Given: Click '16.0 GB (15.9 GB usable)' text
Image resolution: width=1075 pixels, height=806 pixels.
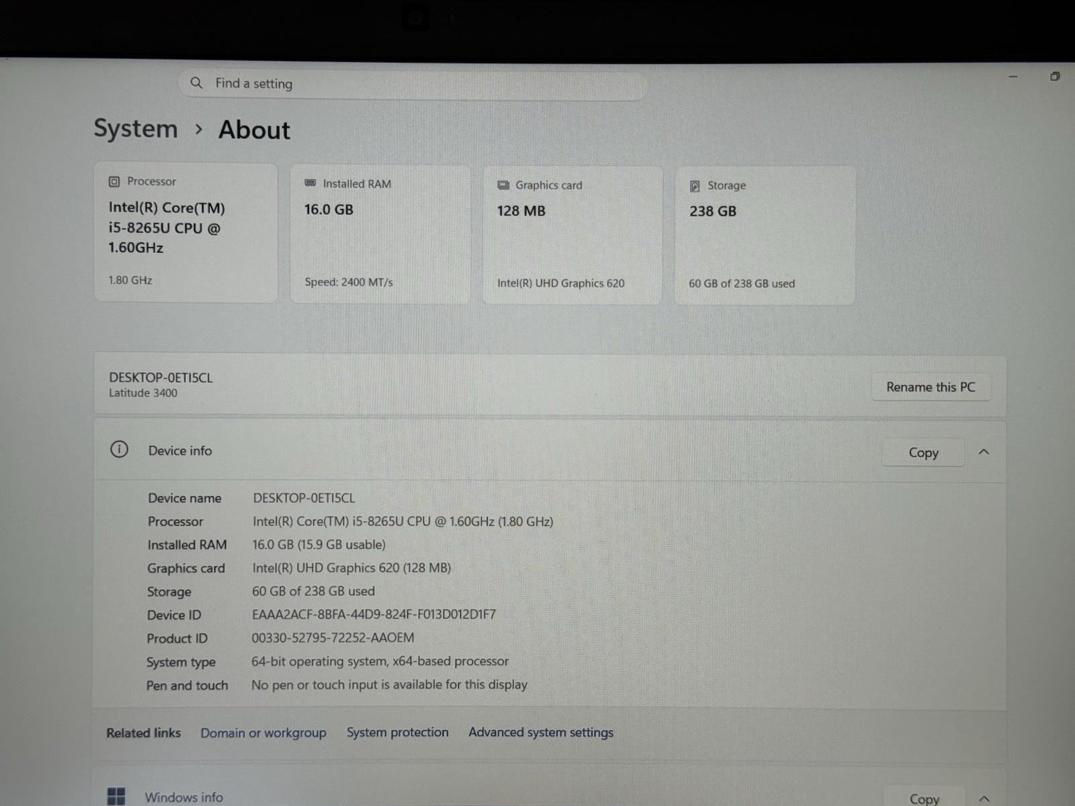Looking at the screenshot, I should (318, 545).
